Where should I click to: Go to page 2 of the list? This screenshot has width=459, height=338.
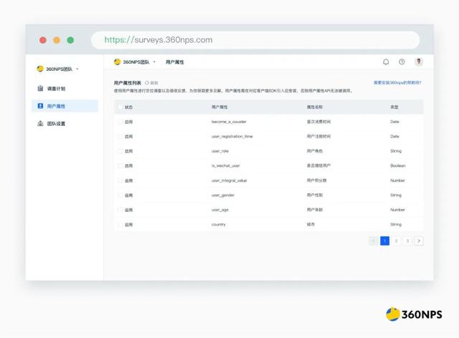[396, 241]
